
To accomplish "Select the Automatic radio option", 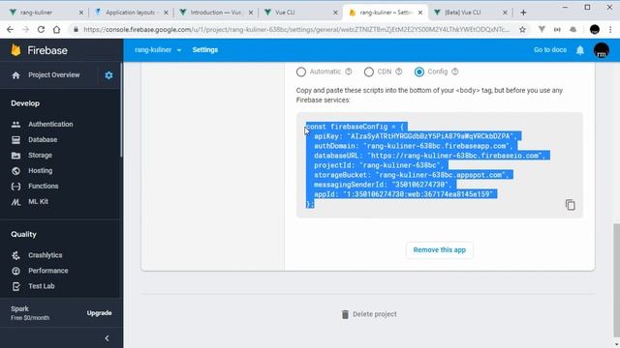I will click(x=301, y=72).
